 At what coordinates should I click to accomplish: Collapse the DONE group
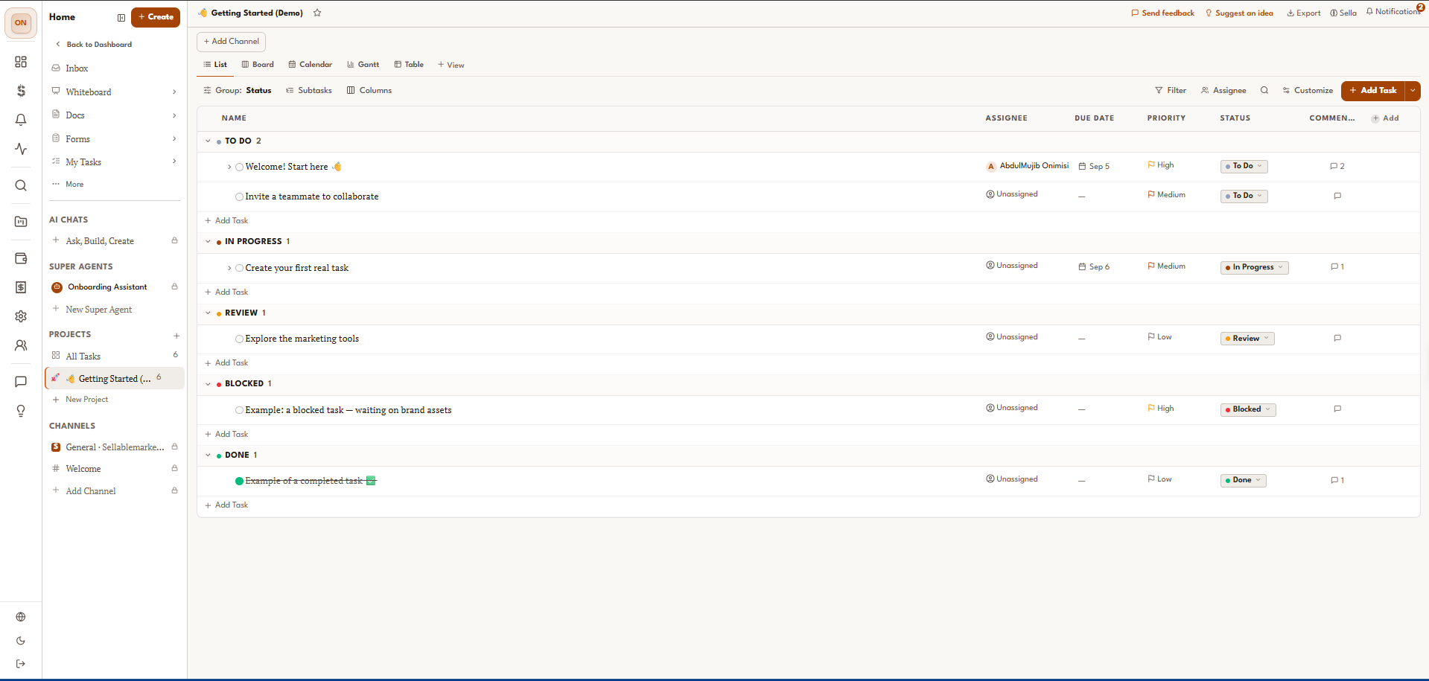click(208, 455)
